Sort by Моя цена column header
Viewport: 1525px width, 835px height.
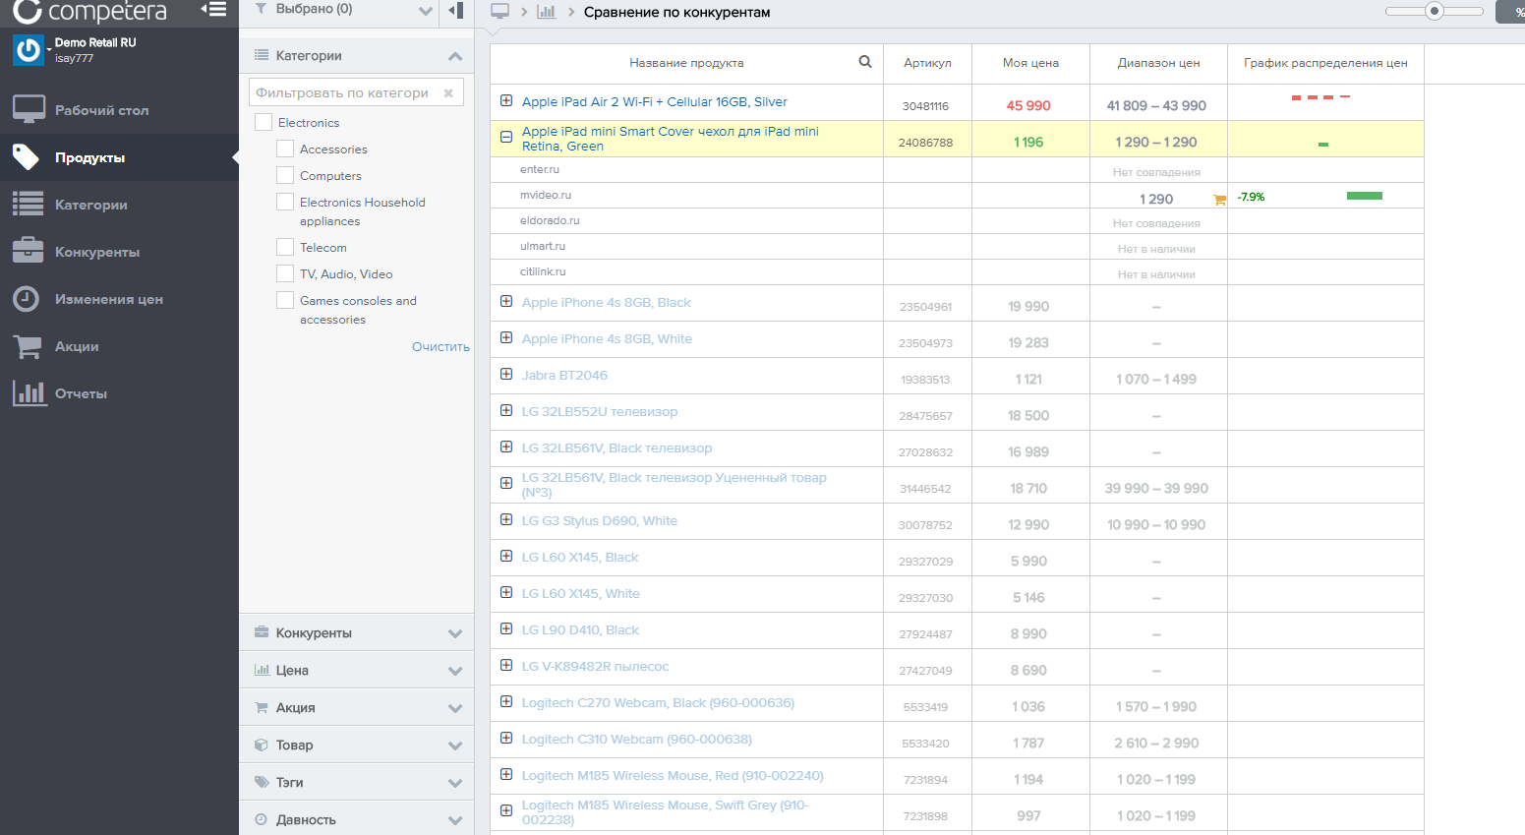[x=1030, y=63]
